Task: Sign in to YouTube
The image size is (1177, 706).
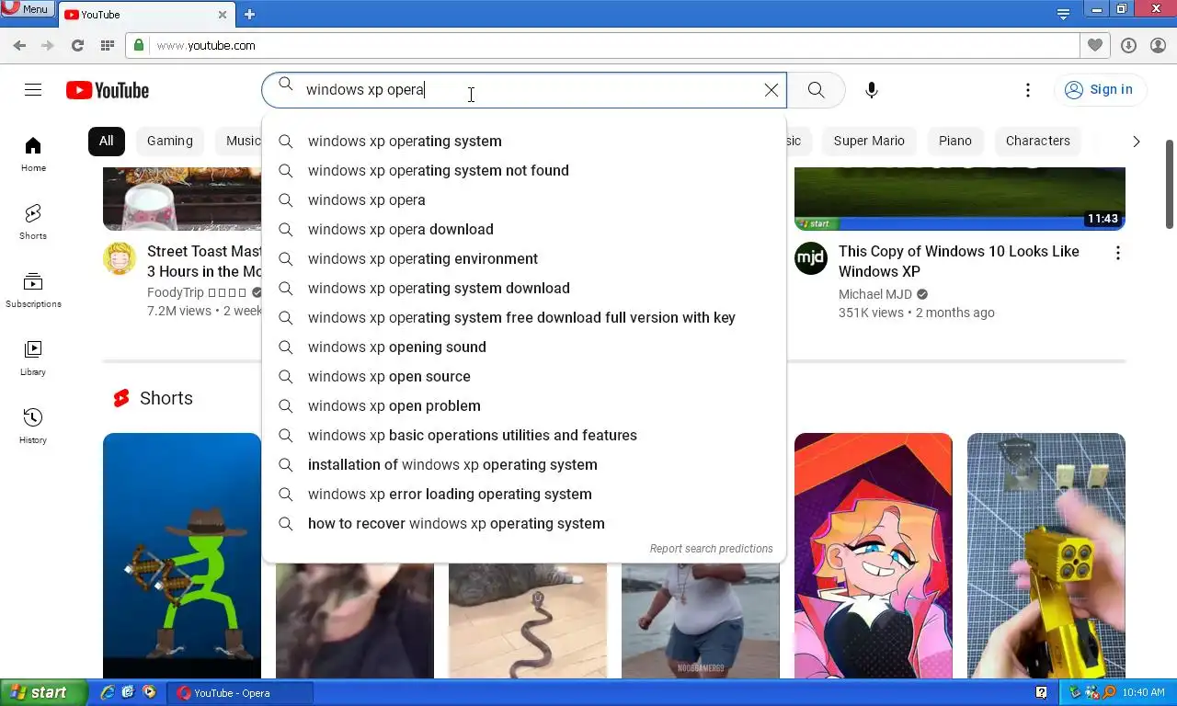Action: (x=1100, y=90)
